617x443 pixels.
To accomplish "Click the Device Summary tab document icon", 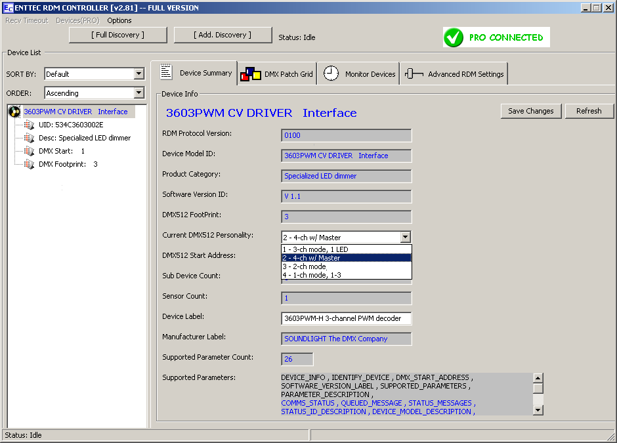I will click(x=166, y=72).
